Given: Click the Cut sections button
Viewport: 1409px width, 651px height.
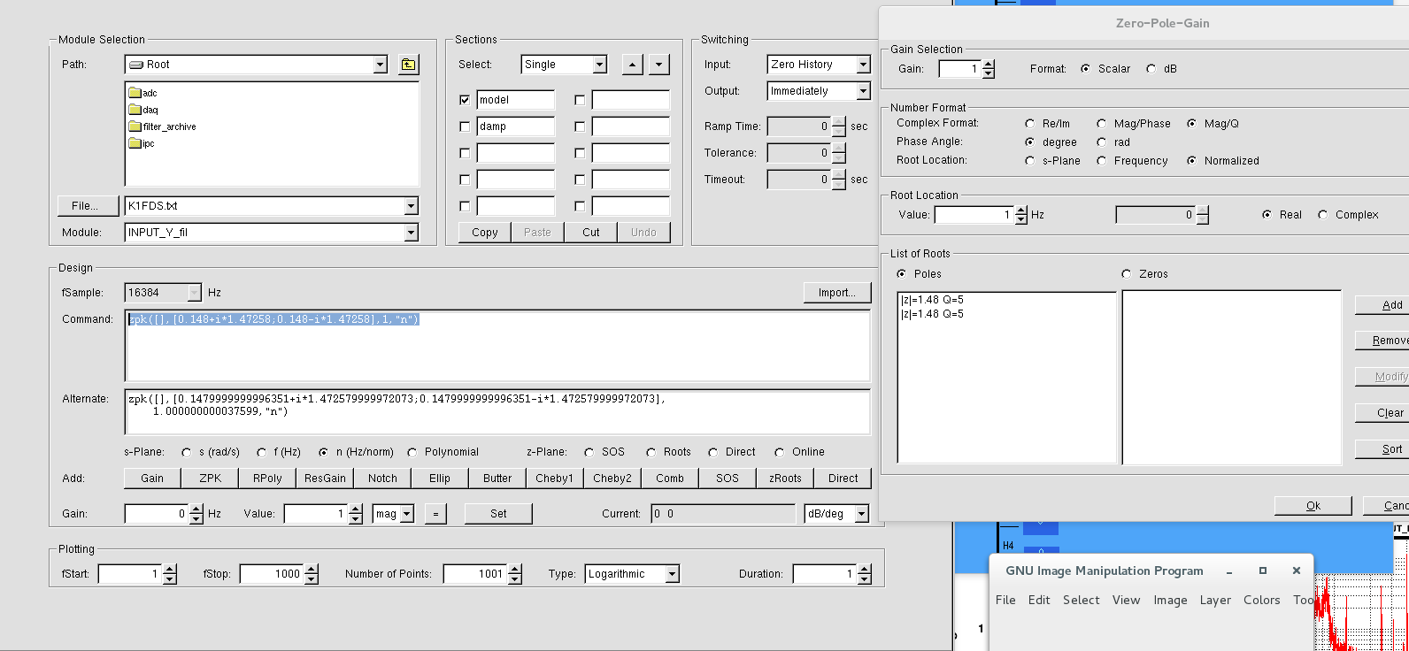Looking at the screenshot, I should point(591,233).
